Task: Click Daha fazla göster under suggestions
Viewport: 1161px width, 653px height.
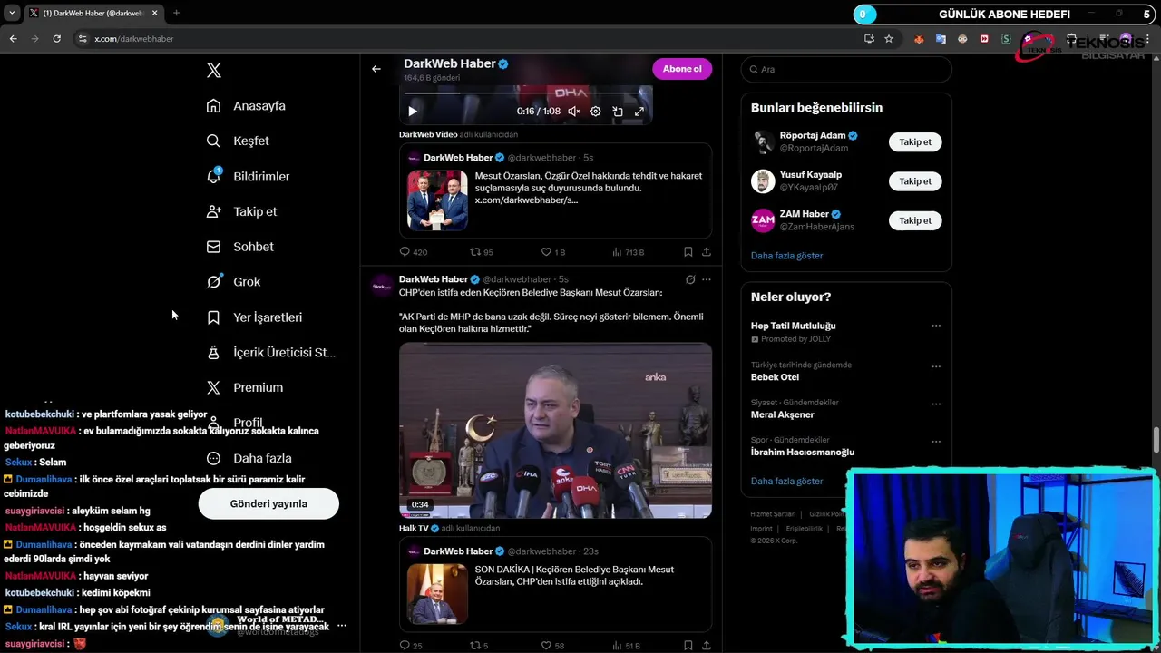Action: pyautogui.click(x=787, y=256)
